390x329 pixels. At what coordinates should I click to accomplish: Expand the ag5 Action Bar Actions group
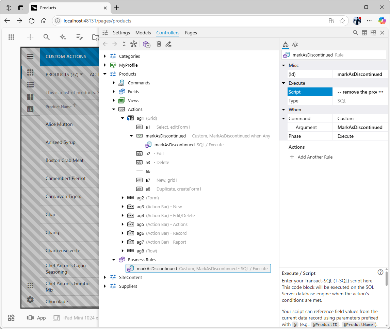coord(123,224)
